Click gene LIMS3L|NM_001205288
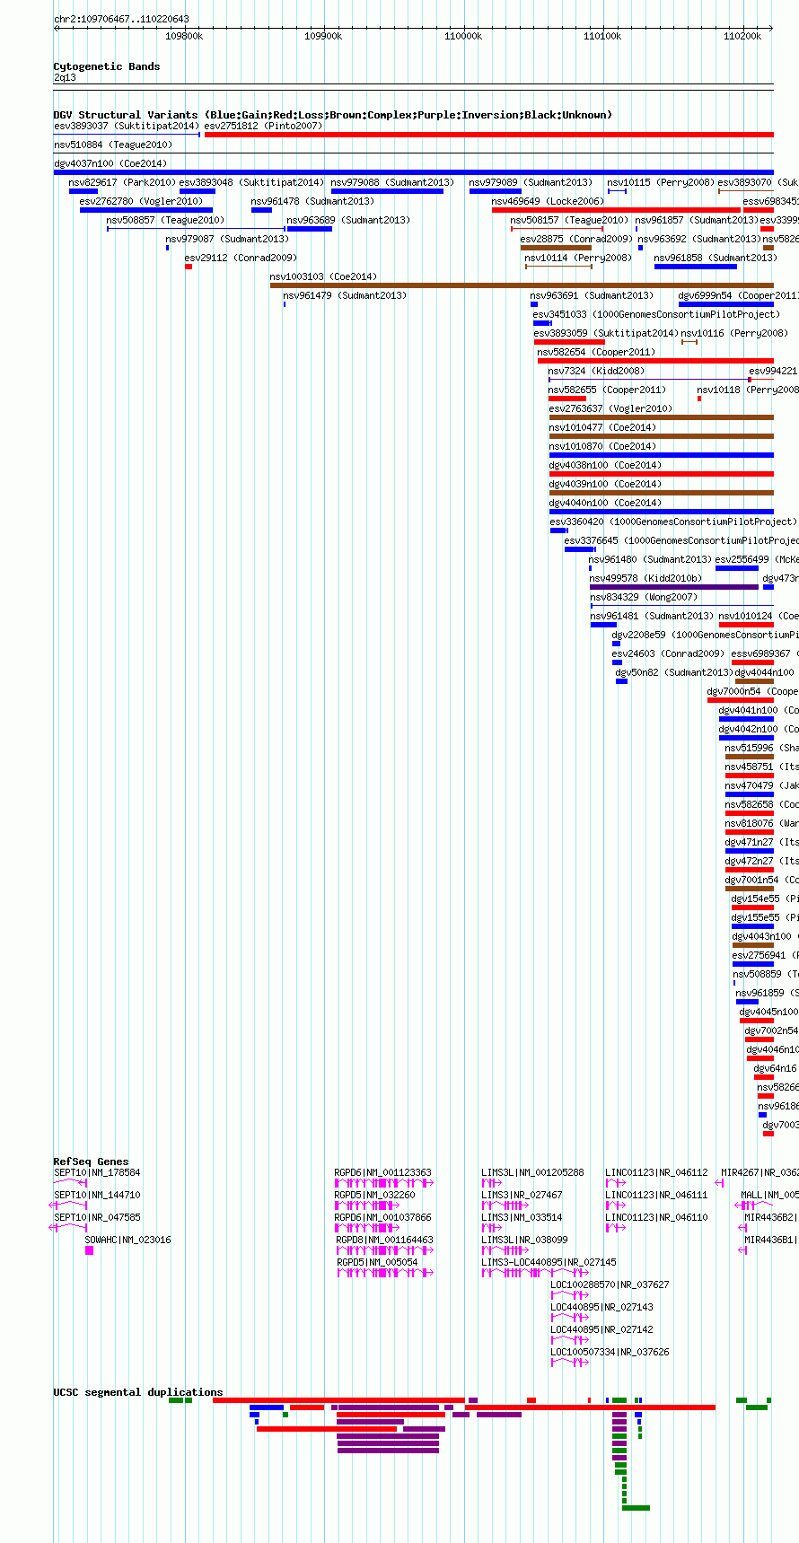The width and height of the screenshot is (799, 1543). point(533,1172)
